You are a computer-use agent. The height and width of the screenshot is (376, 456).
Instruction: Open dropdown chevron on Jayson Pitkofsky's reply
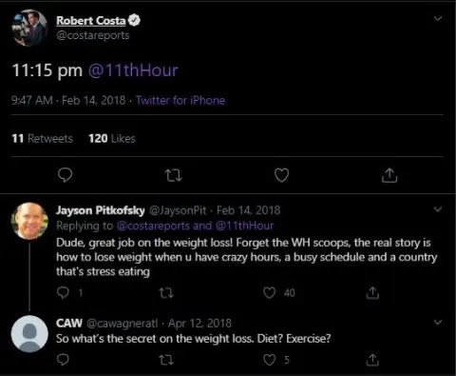[x=438, y=209]
